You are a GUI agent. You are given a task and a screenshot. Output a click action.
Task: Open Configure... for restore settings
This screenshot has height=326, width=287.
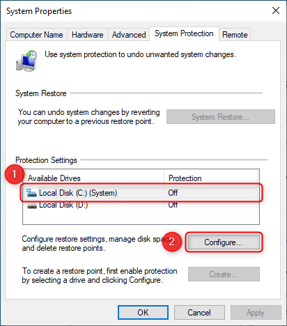coord(224,242)
